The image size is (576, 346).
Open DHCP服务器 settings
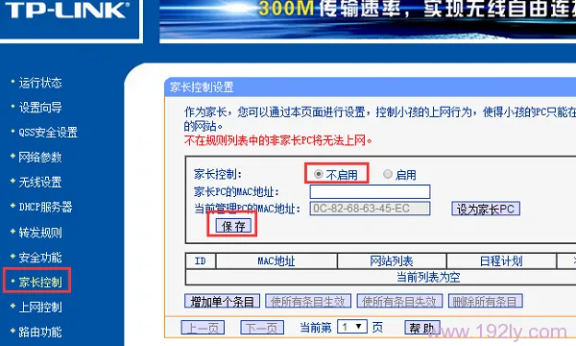point(45,207)
